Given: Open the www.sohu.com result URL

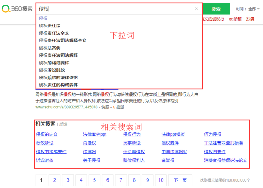Looking at the screenshot, I should coord(67,107).
